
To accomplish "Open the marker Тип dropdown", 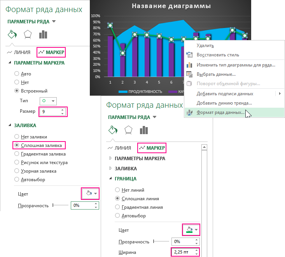I will pos(48,101).
